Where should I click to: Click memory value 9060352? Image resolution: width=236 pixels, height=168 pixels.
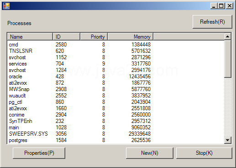point(141,127)
